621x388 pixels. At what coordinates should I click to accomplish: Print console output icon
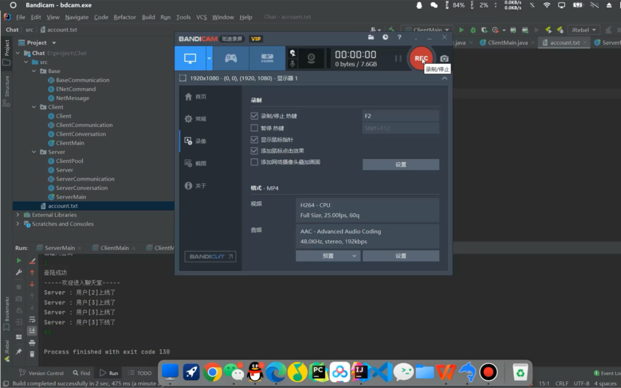tap(32, 342)
